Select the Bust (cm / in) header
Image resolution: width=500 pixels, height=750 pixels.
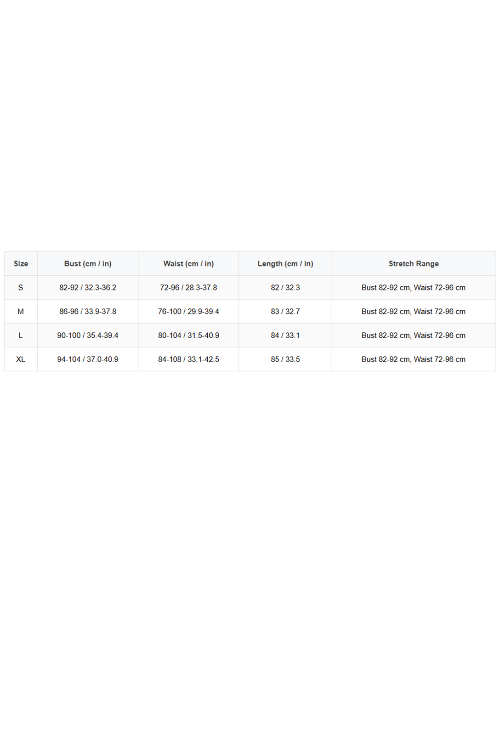pyautogui.click(x=88, y=263)
